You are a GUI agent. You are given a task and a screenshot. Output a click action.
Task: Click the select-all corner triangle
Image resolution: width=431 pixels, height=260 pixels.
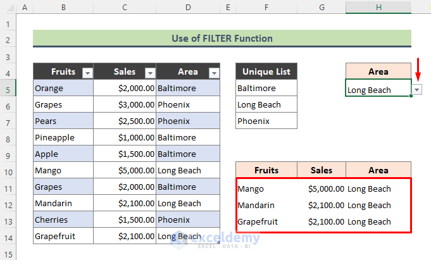8,8
